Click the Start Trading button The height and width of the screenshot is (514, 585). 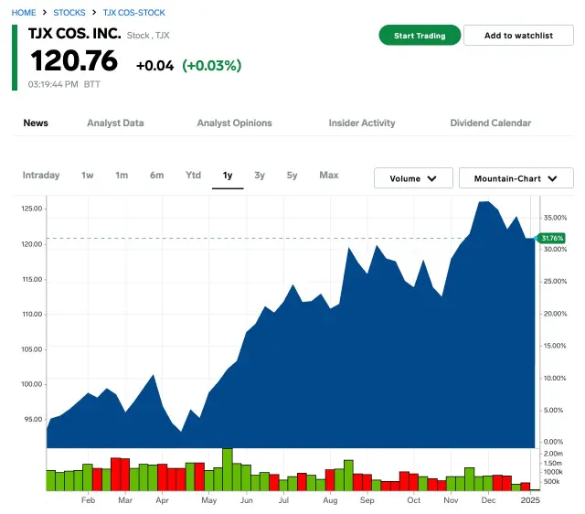pos(420,36)
